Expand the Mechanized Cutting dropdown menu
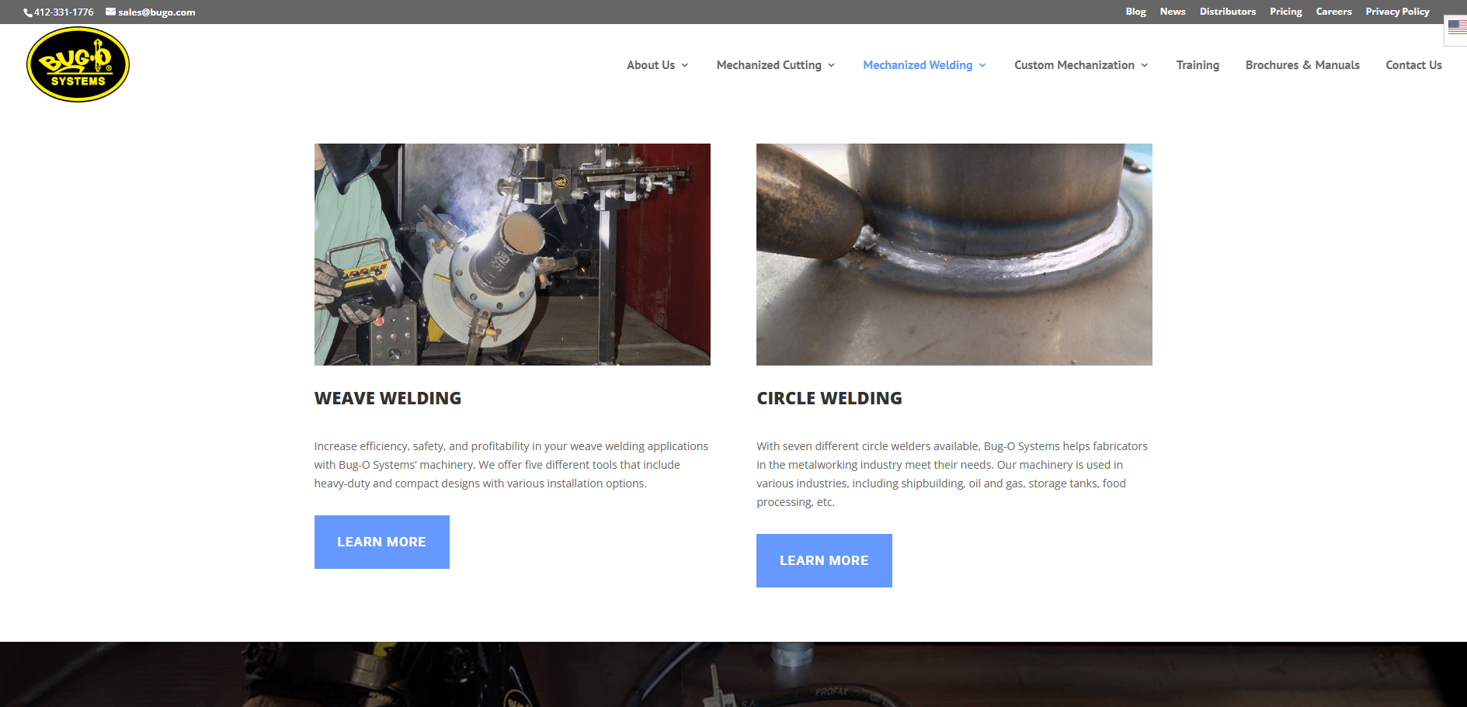 coord(776,65)
